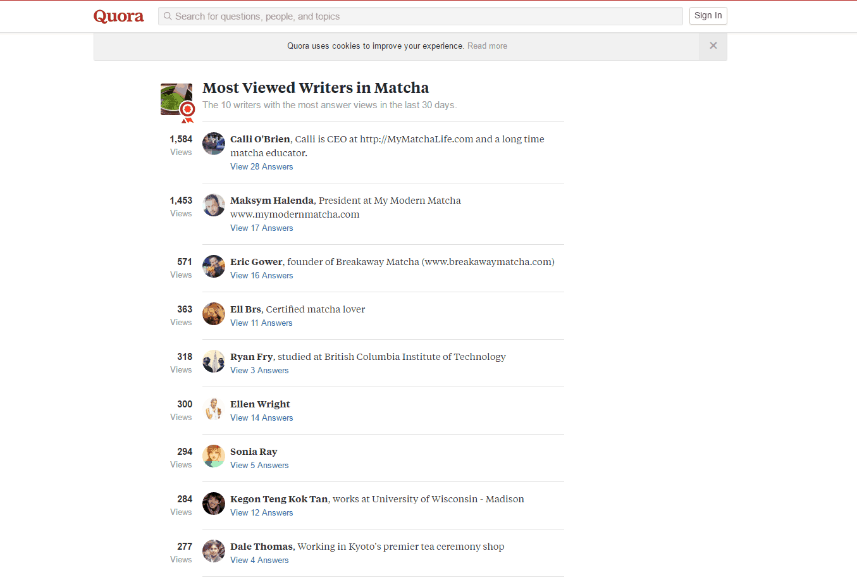Click 'President at My Modern Matcha' text

pos(390,201)
